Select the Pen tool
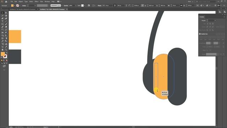The height and width of the screenshot is (128, 227). click(2, 18)
